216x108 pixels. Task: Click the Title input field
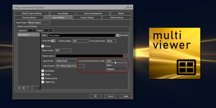click(x=82, y=35)
